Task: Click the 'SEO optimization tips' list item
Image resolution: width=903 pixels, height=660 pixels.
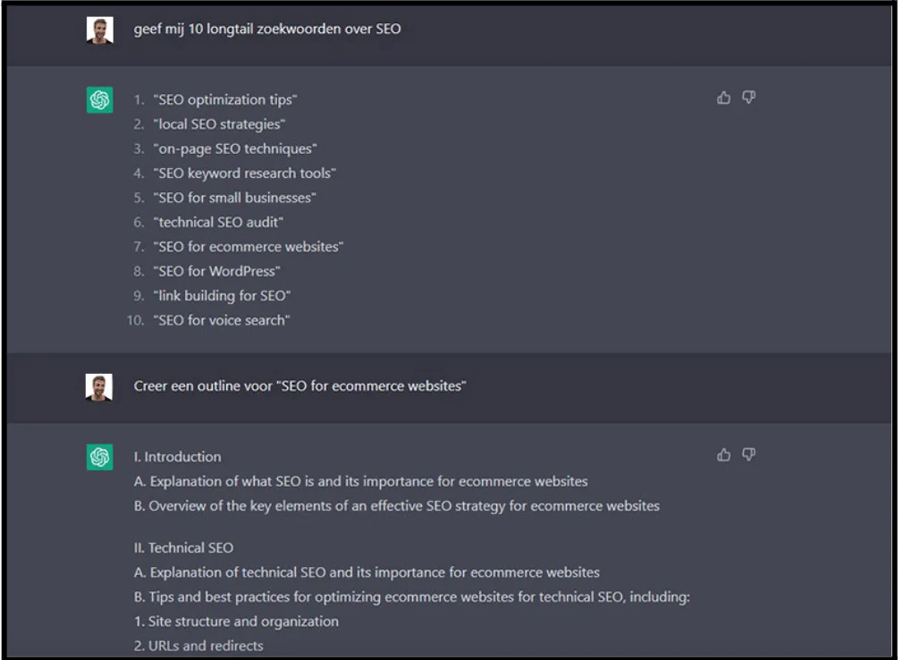Action: click(225, 99)
